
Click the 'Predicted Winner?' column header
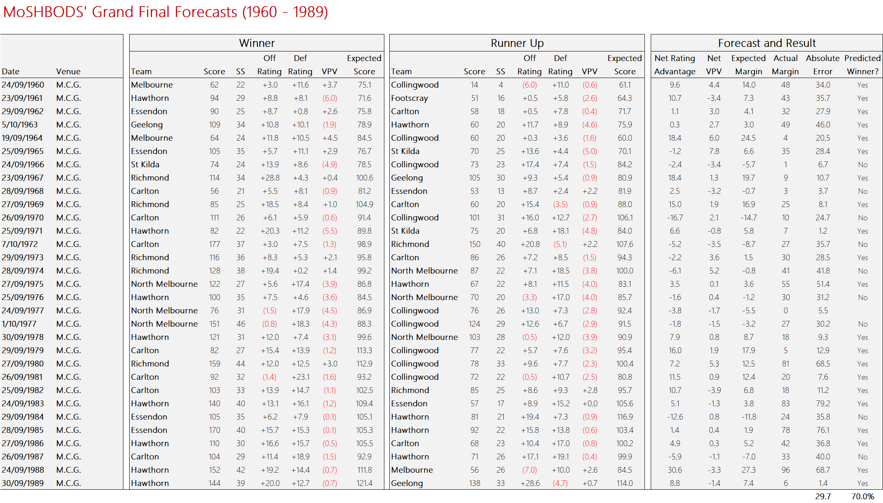point(863,65)
